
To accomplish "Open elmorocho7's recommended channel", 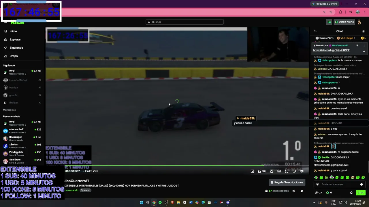I will coord(22,131).
